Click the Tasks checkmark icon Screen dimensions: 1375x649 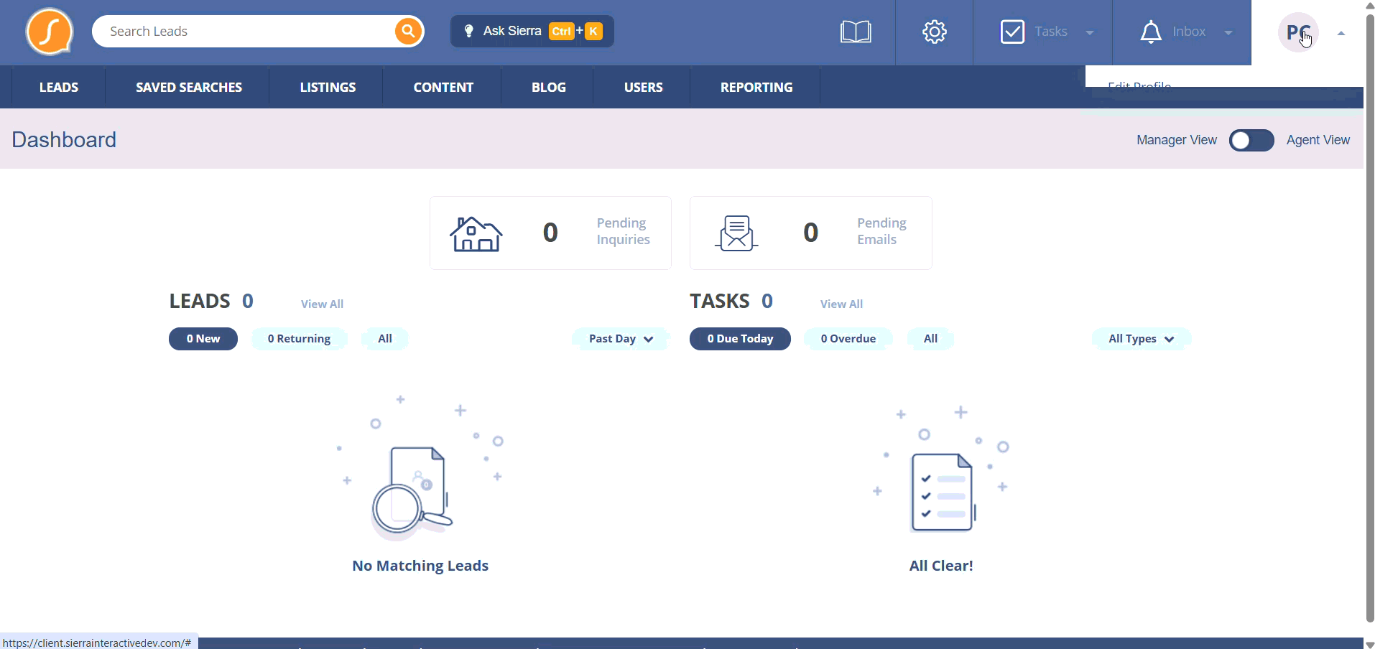click(x=1012, y=32)
